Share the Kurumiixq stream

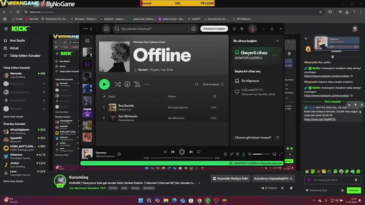(282, 188)
